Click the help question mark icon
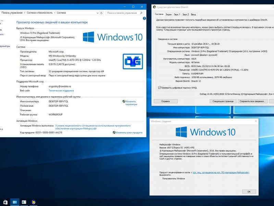274x206 pixels. point(144,18)
